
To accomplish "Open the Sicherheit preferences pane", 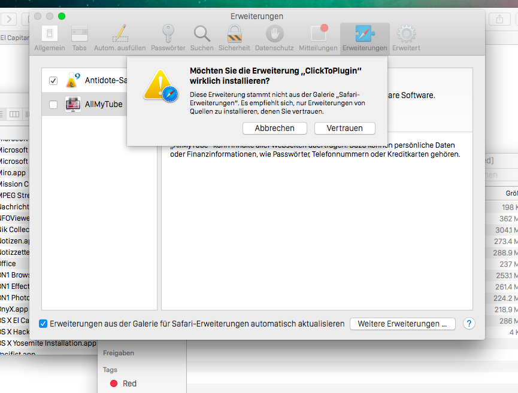I will [x=234, y=38].
